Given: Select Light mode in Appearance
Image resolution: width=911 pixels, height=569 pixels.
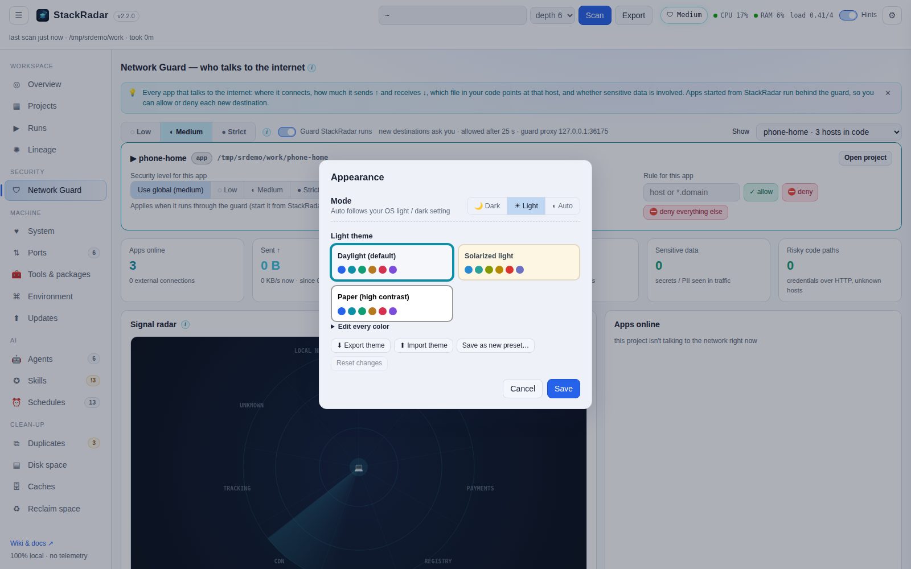Looking at the screenshot, I should pos(526,206).
